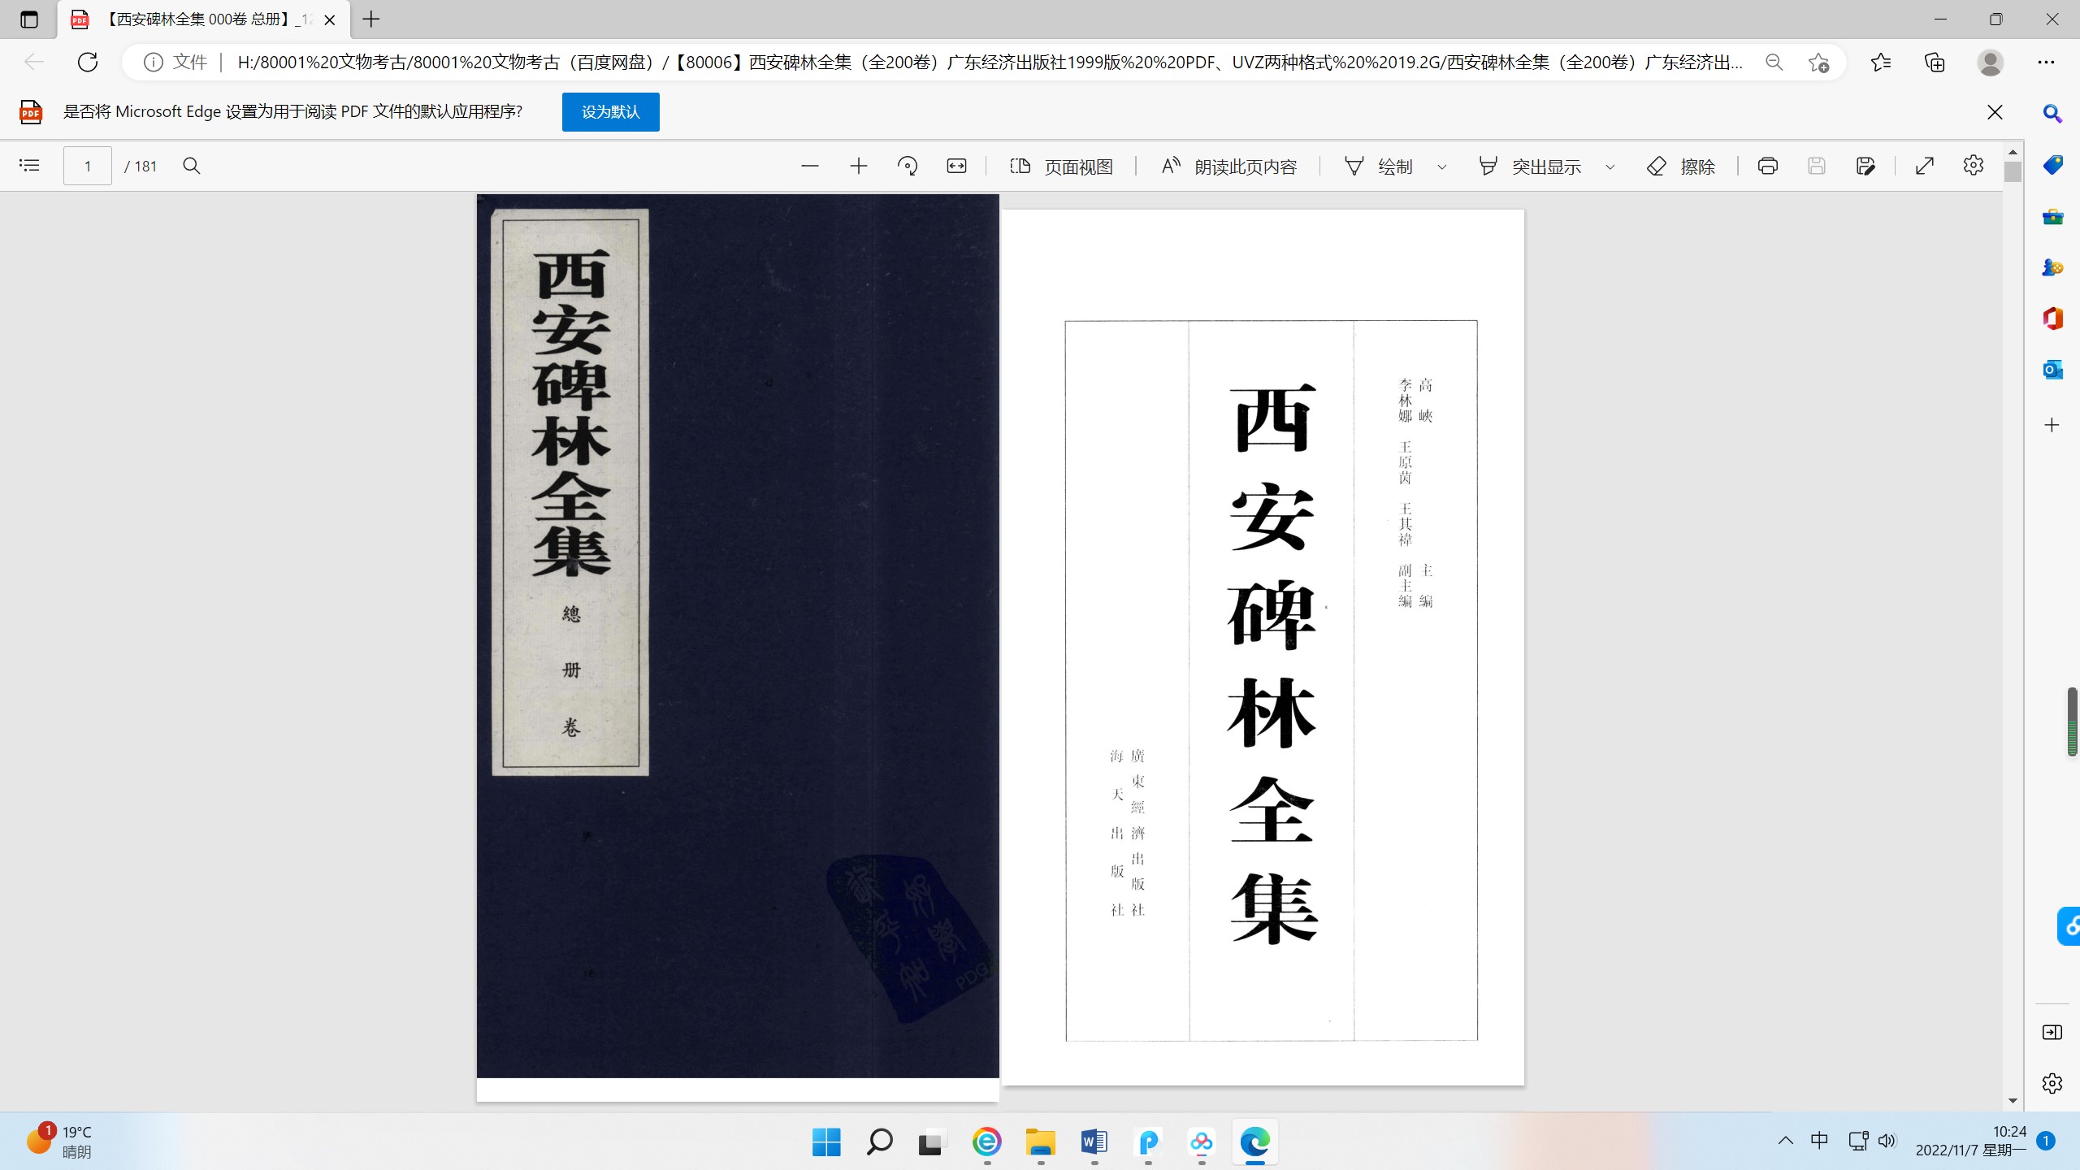Expand the 突出显示 highlight color arrow
This screenshot has width=2080, height=1170.
1610,167
